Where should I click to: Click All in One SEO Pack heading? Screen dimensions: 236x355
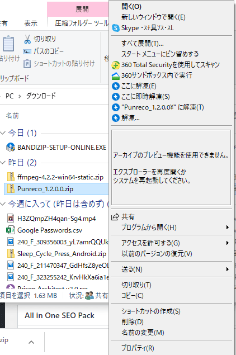(59, 315)
